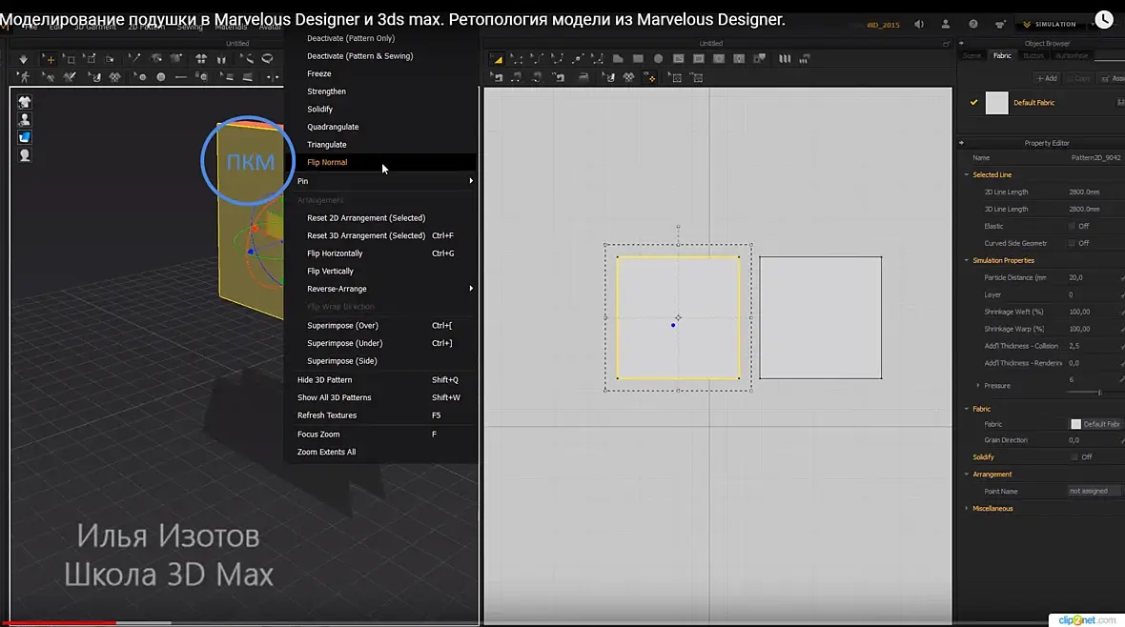Click the garment display icon in 3D view
Screen dimensions: 1125x627
25,102
